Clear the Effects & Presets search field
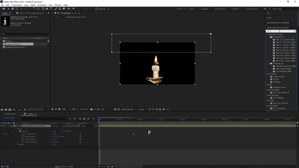The width and height of the screenshot is (299, 168). coord(295,31)
